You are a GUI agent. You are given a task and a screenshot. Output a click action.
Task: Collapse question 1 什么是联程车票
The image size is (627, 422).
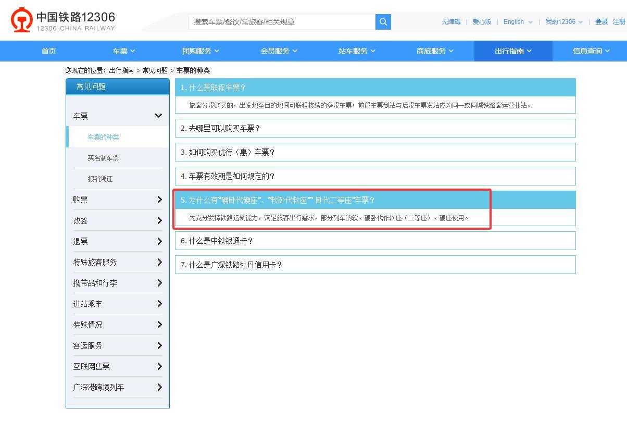click(375, 88)
